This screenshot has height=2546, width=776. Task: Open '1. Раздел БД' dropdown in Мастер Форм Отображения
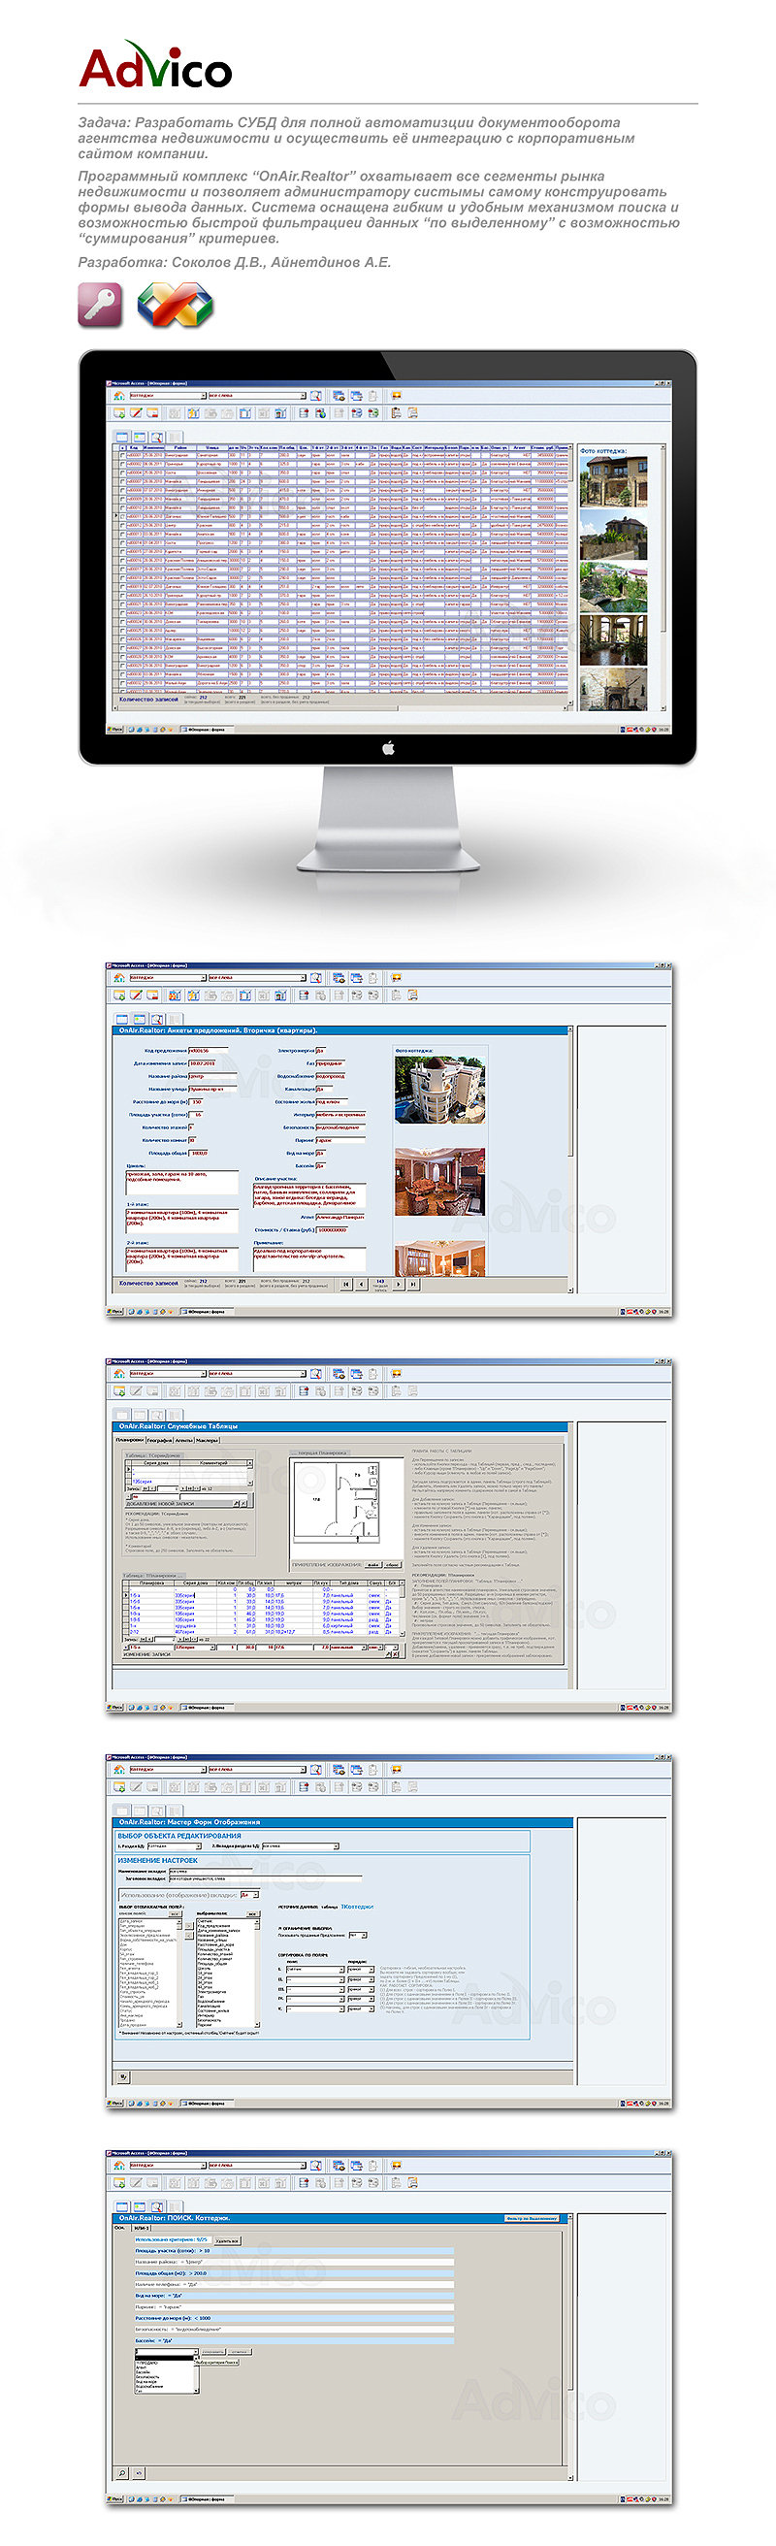(x=197, y=1845)
